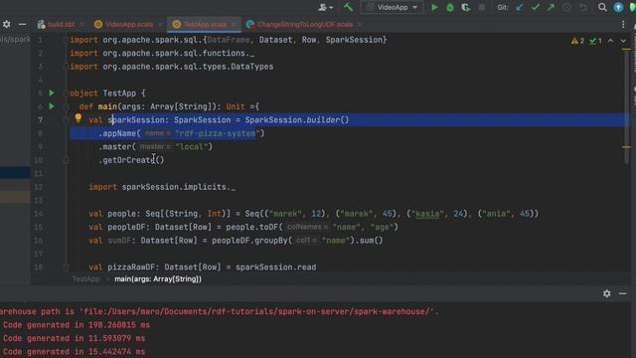The image size is (636, 358).
Task: Collapse project panel with minus icon
Action: click(22, 24)
